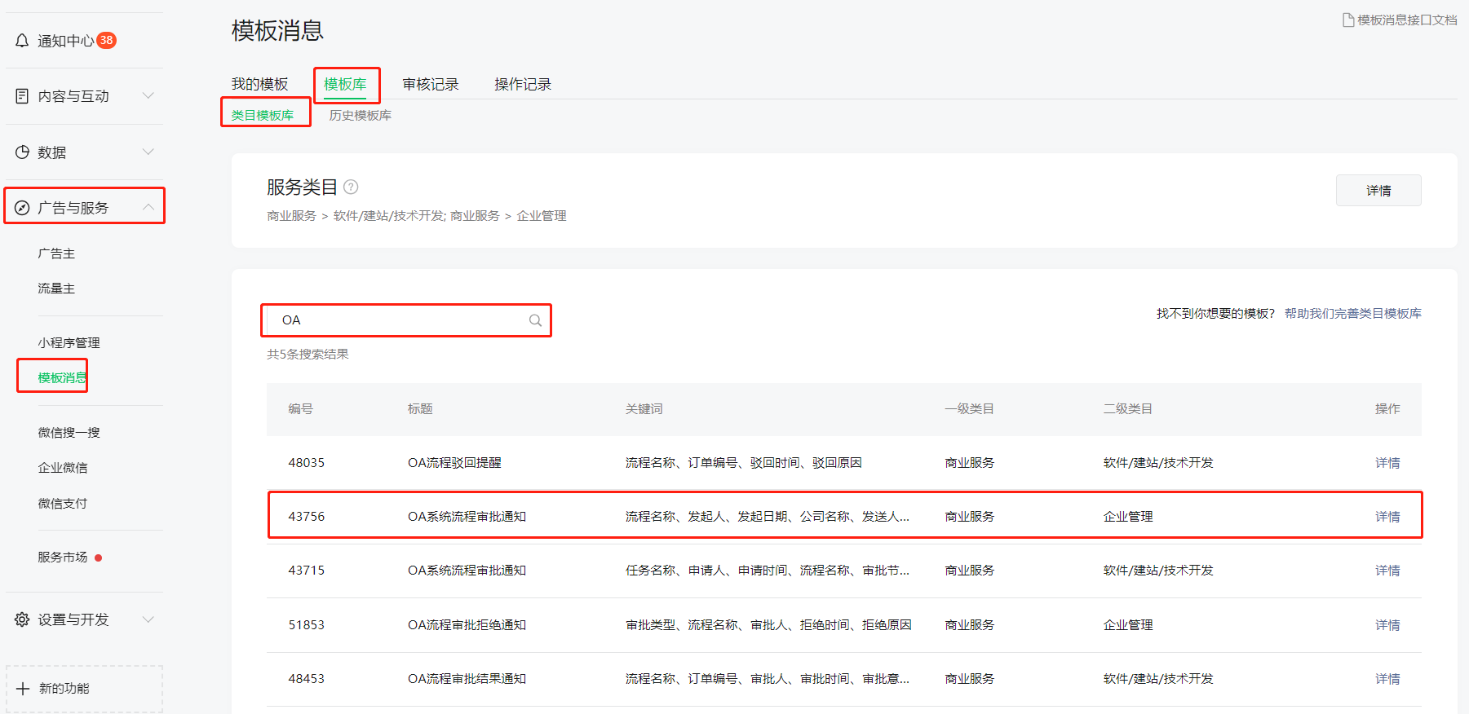Collapse the 广告与服务 section chevron
Image resolution: width=1469 pixels, height=714 pixels.
coord(148,207)
